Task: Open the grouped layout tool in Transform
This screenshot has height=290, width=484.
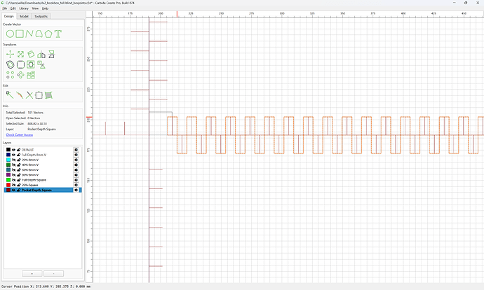Action: (31, 75)
